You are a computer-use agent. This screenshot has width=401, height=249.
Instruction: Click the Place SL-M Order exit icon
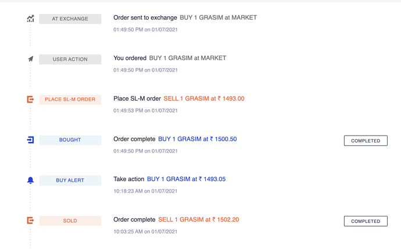[x=30, y=99]
